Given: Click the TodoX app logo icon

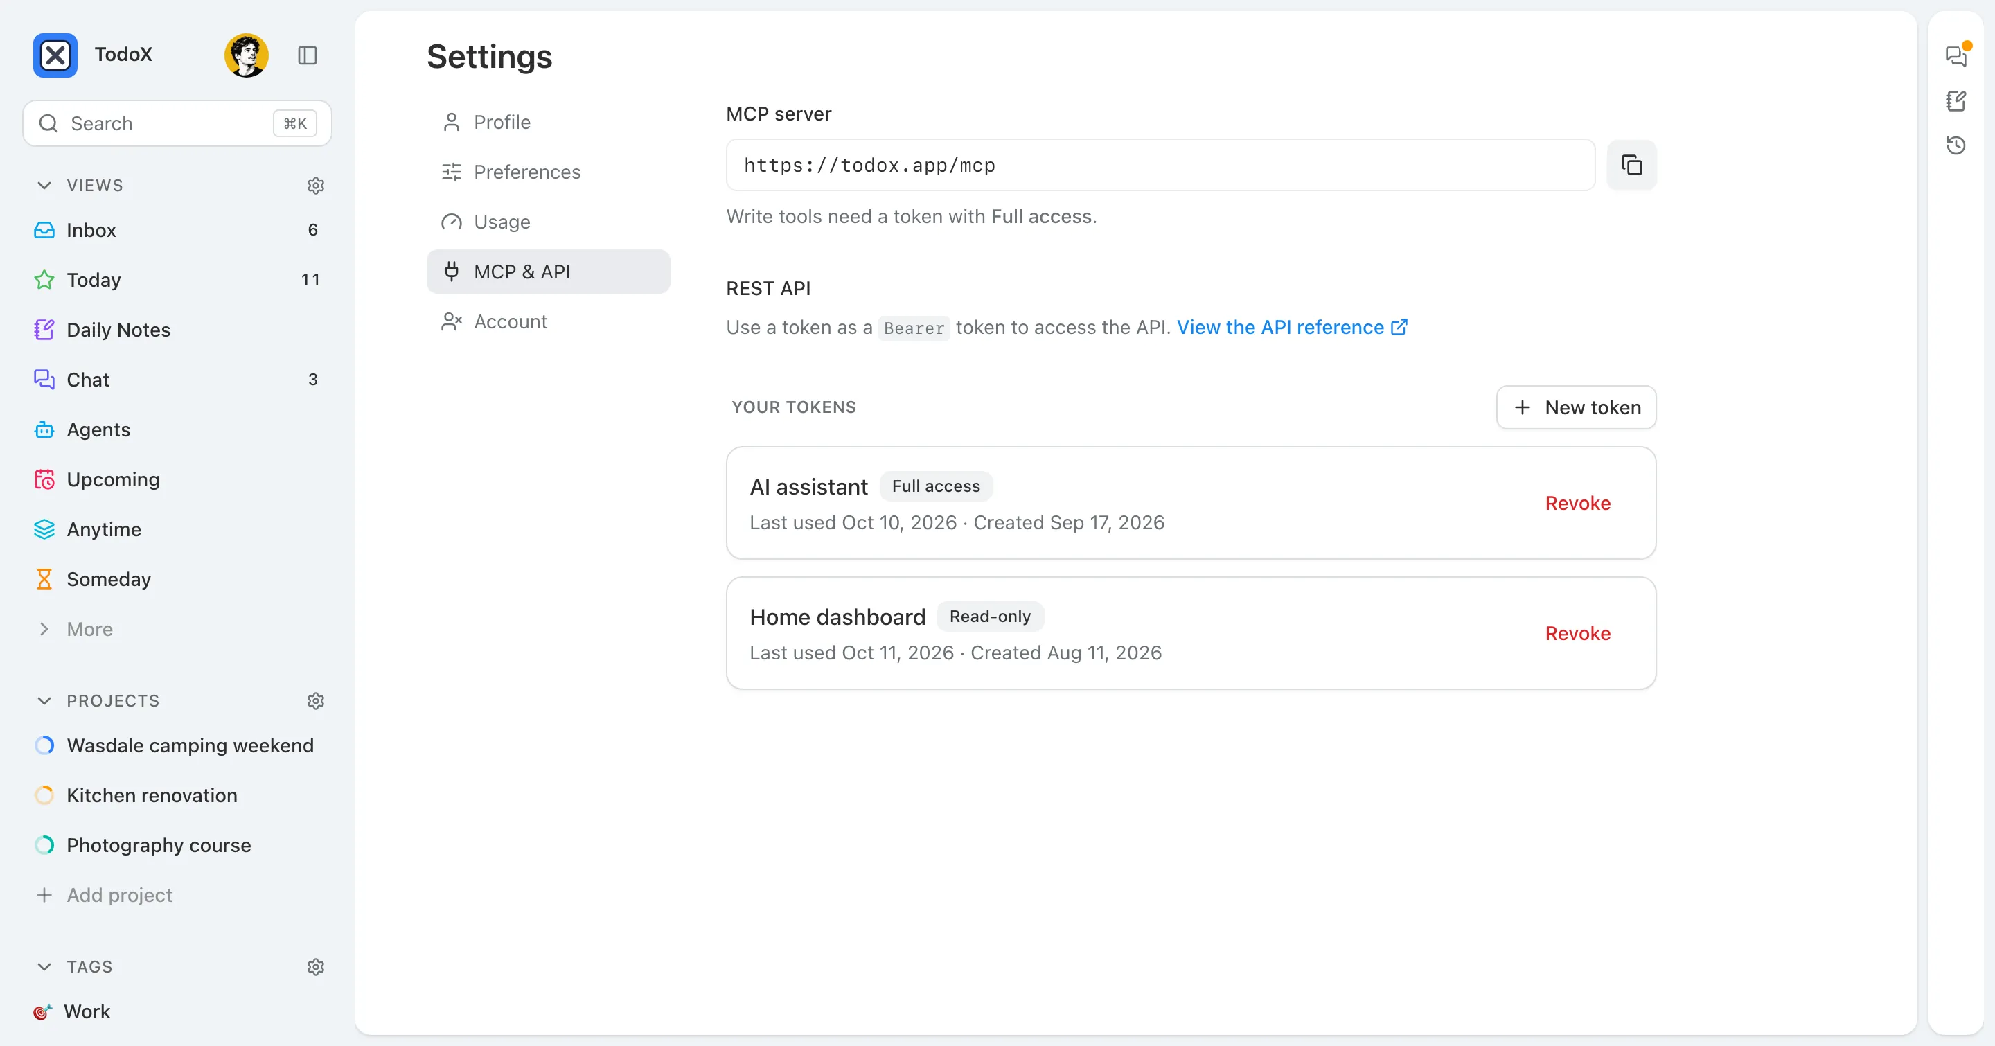Looking at the screenshot, I should pos(55,55).
